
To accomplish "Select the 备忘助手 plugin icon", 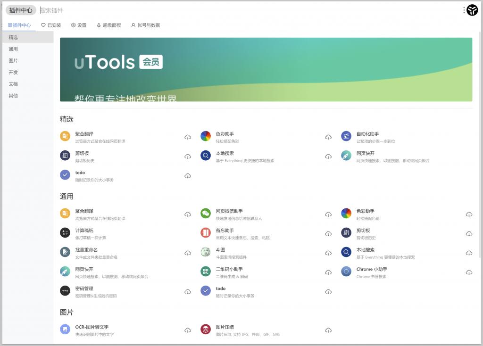I will point(205,233).
